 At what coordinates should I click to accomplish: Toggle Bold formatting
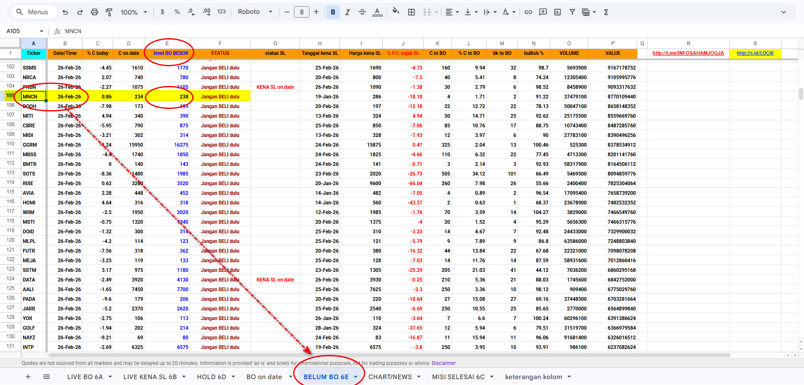[x=333, y=12]
